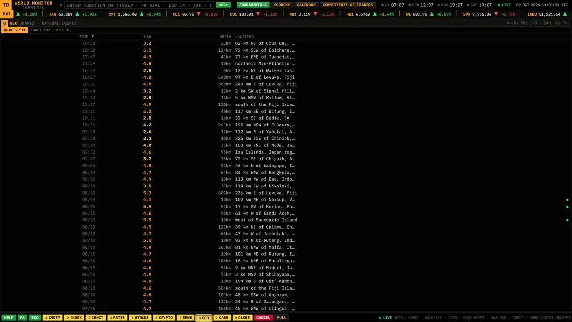
Task: Sort the table by the TIME column
Action: 86,37
